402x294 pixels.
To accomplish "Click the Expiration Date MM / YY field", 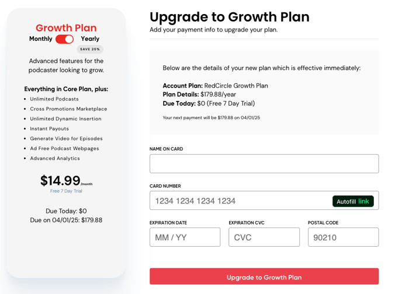I will (185, 237).
